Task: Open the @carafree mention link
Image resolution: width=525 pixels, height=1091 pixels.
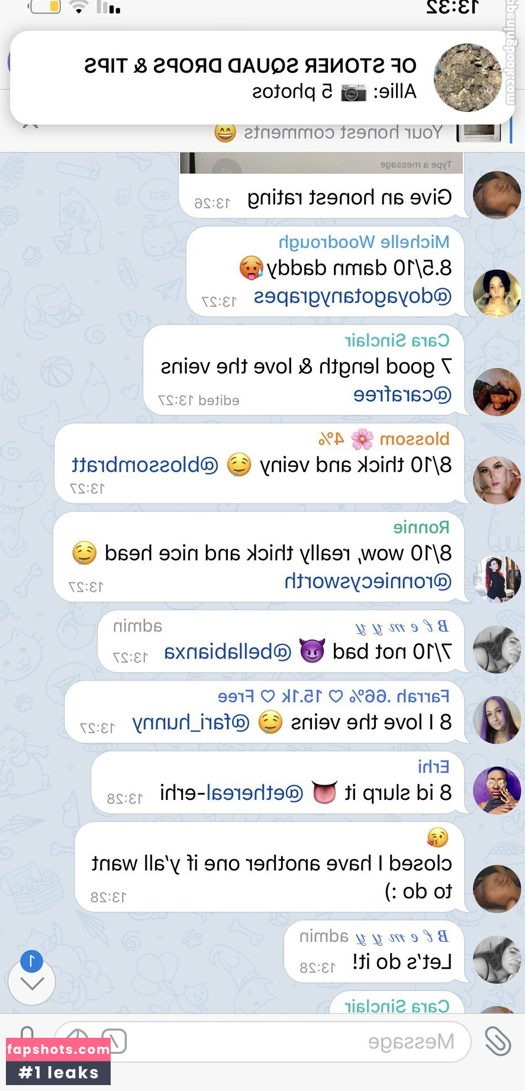Action: pos(402,394)
